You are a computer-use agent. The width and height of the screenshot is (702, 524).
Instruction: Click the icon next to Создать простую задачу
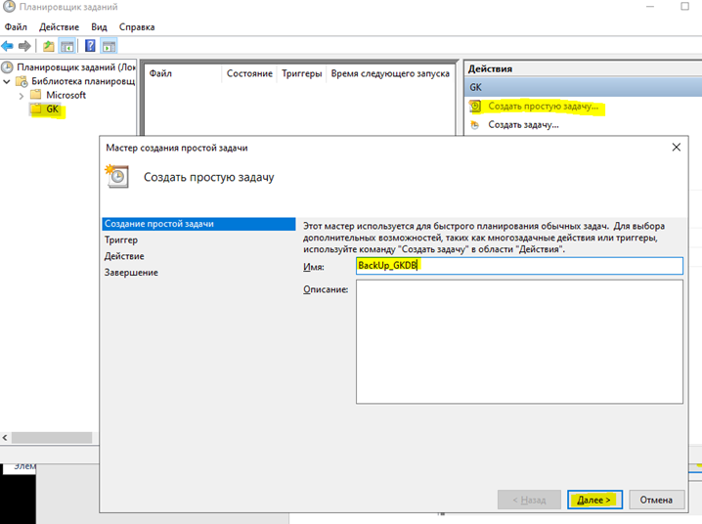click(x=475, y=107)
